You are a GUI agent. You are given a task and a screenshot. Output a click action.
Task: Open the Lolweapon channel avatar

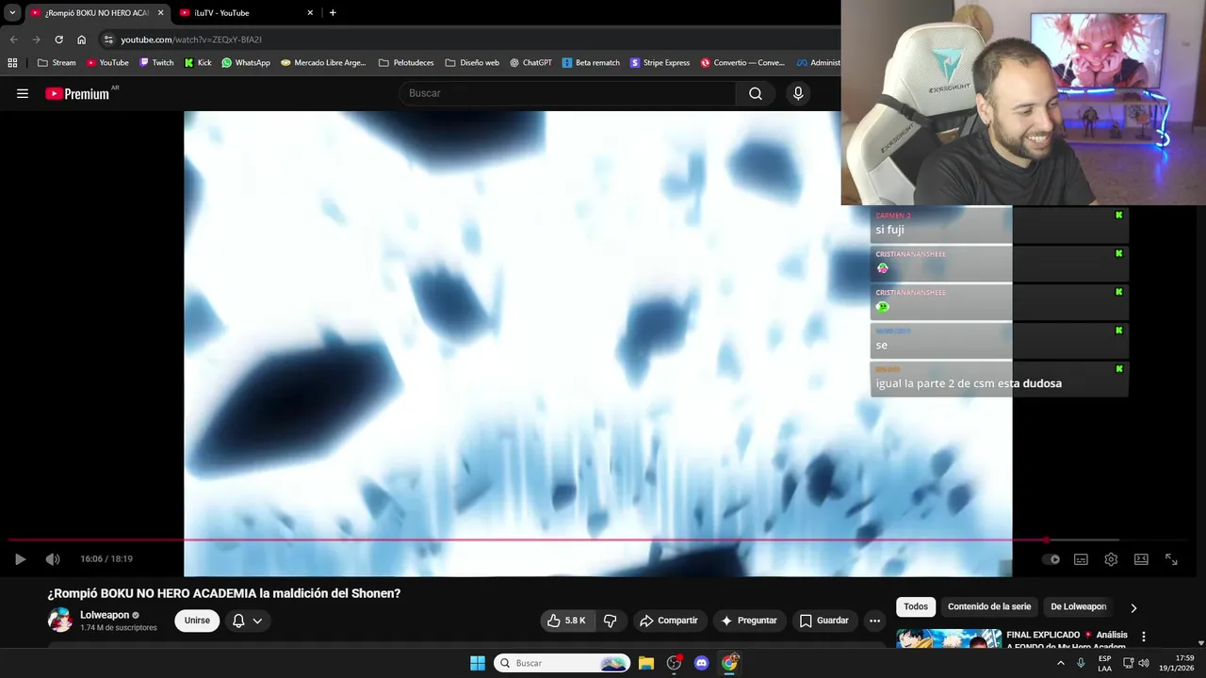click(60, 620)
